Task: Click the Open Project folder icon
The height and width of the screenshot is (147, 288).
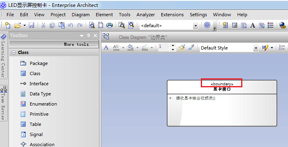Action: (18, 25)
